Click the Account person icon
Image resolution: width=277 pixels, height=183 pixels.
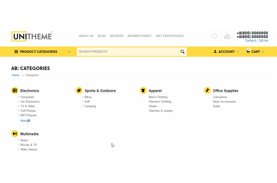pyautogui.click(x=215, y=51)
